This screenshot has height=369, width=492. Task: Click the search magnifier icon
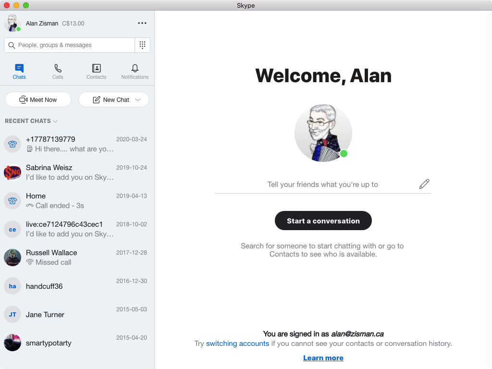coord(12,45)
